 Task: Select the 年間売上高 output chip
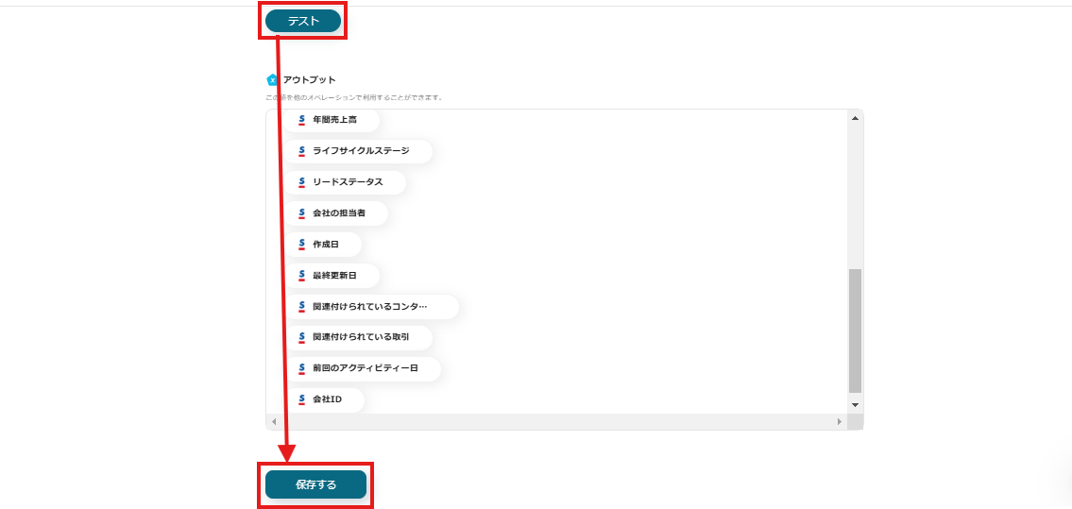pos(334,120)
